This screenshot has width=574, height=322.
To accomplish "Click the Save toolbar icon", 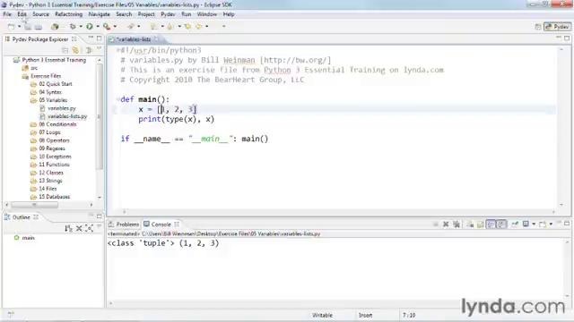I will (28, 27).
